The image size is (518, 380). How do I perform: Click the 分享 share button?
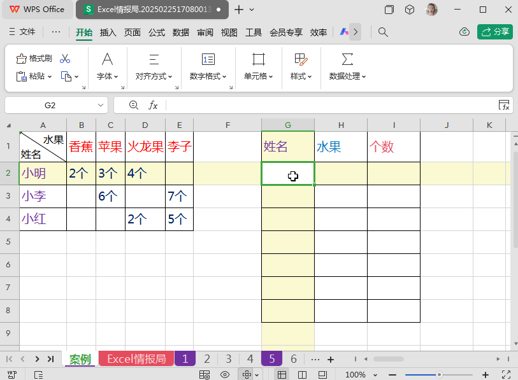point(495,32)
